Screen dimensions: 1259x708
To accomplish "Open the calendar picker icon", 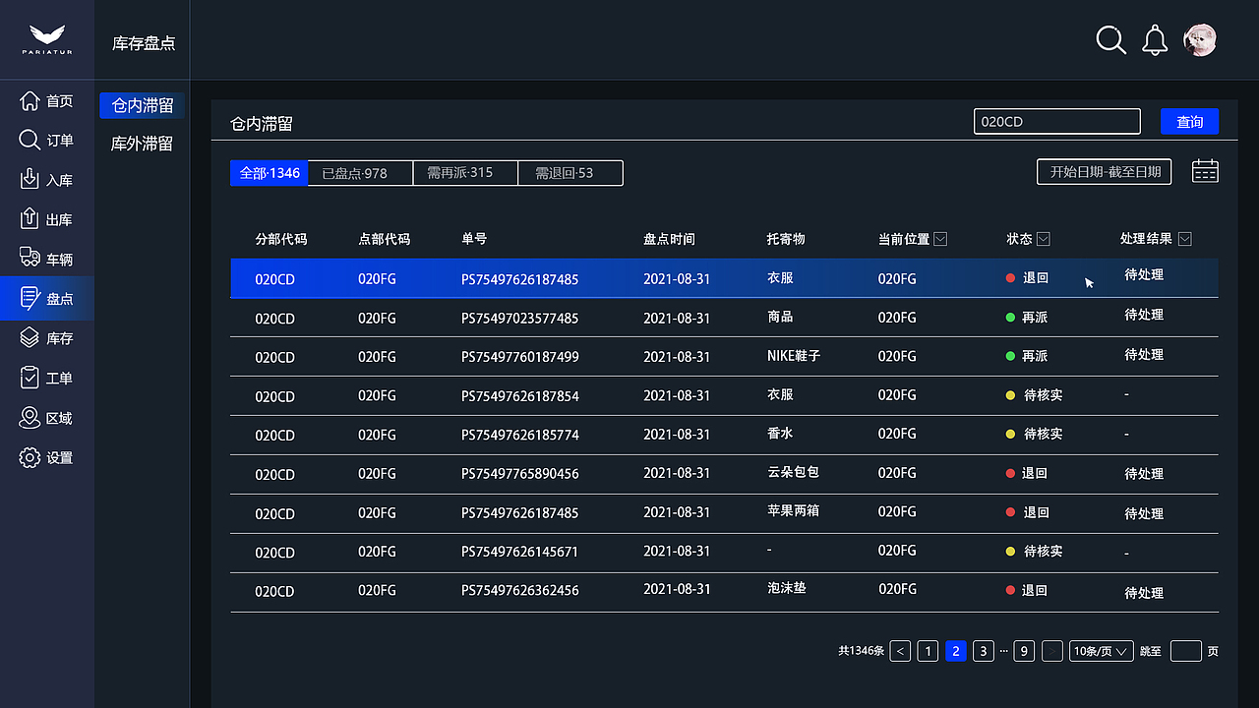I will point(1204,170).
